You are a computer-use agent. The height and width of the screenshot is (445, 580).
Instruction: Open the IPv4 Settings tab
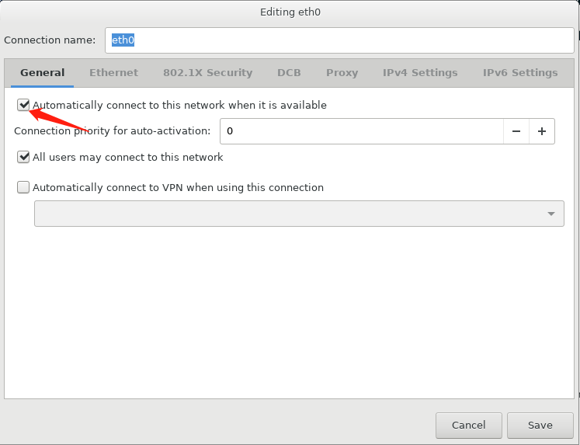point(420,73)
